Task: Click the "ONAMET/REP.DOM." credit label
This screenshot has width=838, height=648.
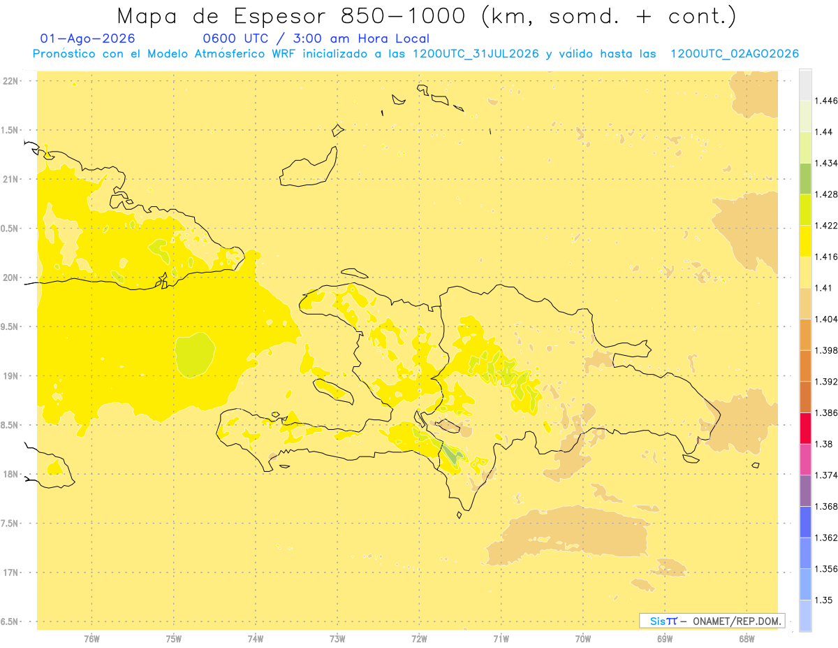Action: tap(737, 621)
